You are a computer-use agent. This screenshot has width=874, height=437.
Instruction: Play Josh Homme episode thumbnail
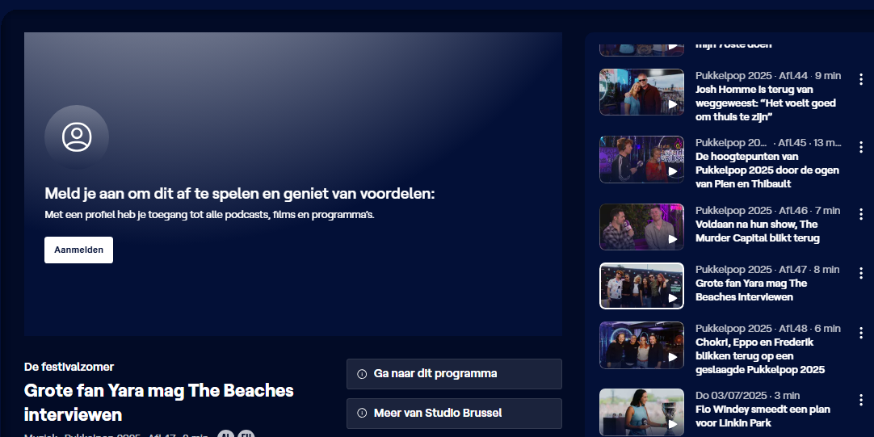pyautogui.click(x=641, y=92)
